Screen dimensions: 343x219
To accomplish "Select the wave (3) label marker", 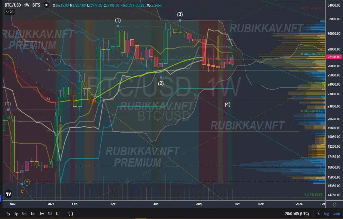I will [180, 14].
